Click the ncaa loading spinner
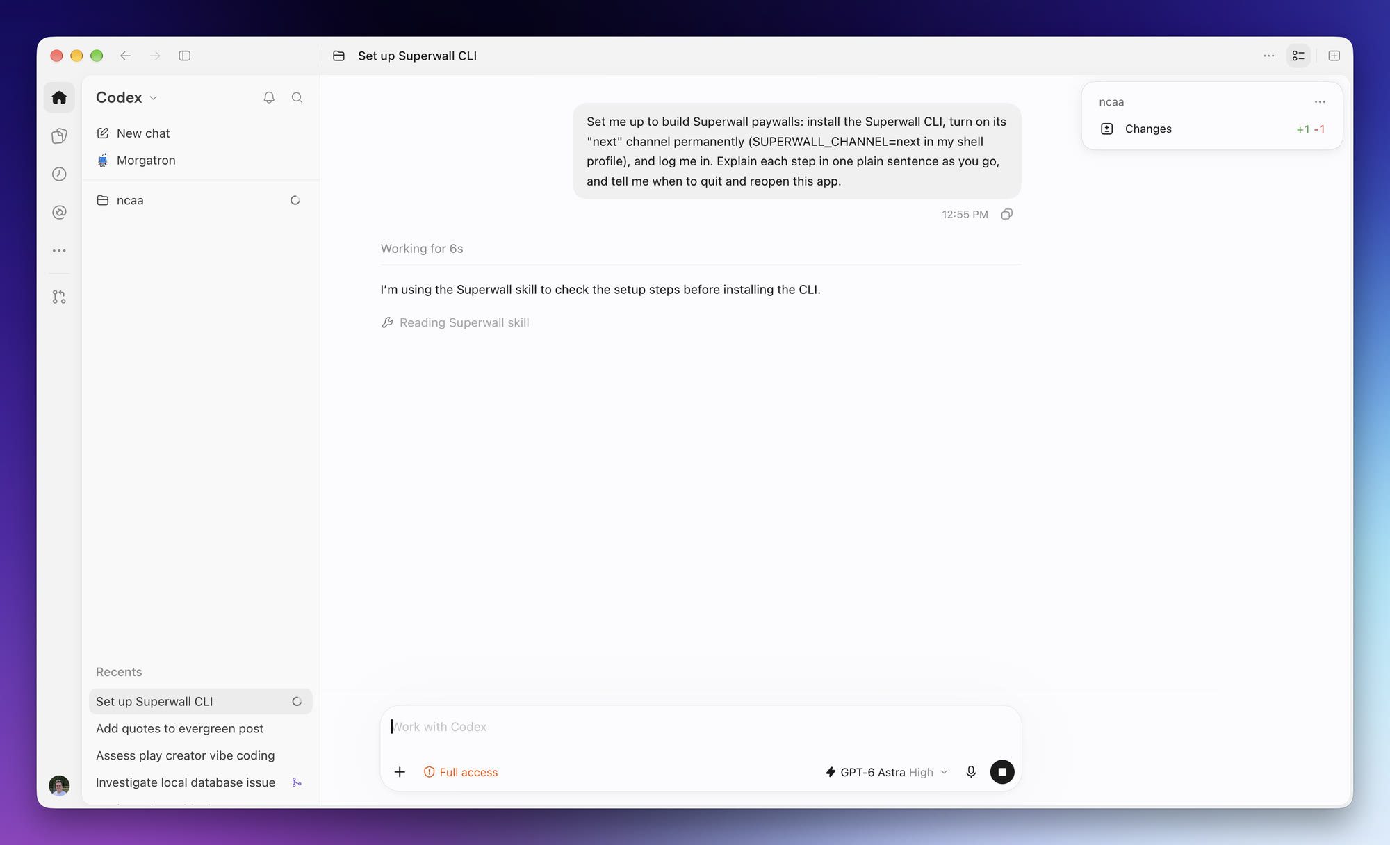 tap(295, 200)
